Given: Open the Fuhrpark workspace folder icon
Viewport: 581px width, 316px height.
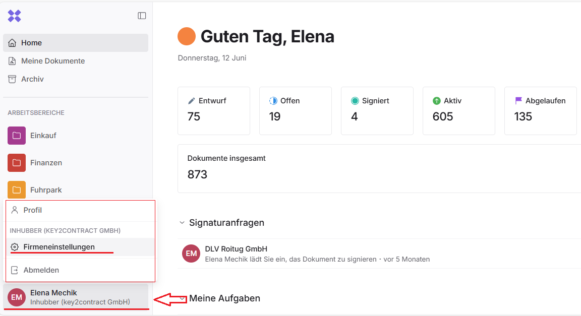Looking at the screenshot, I should [17, 190].
